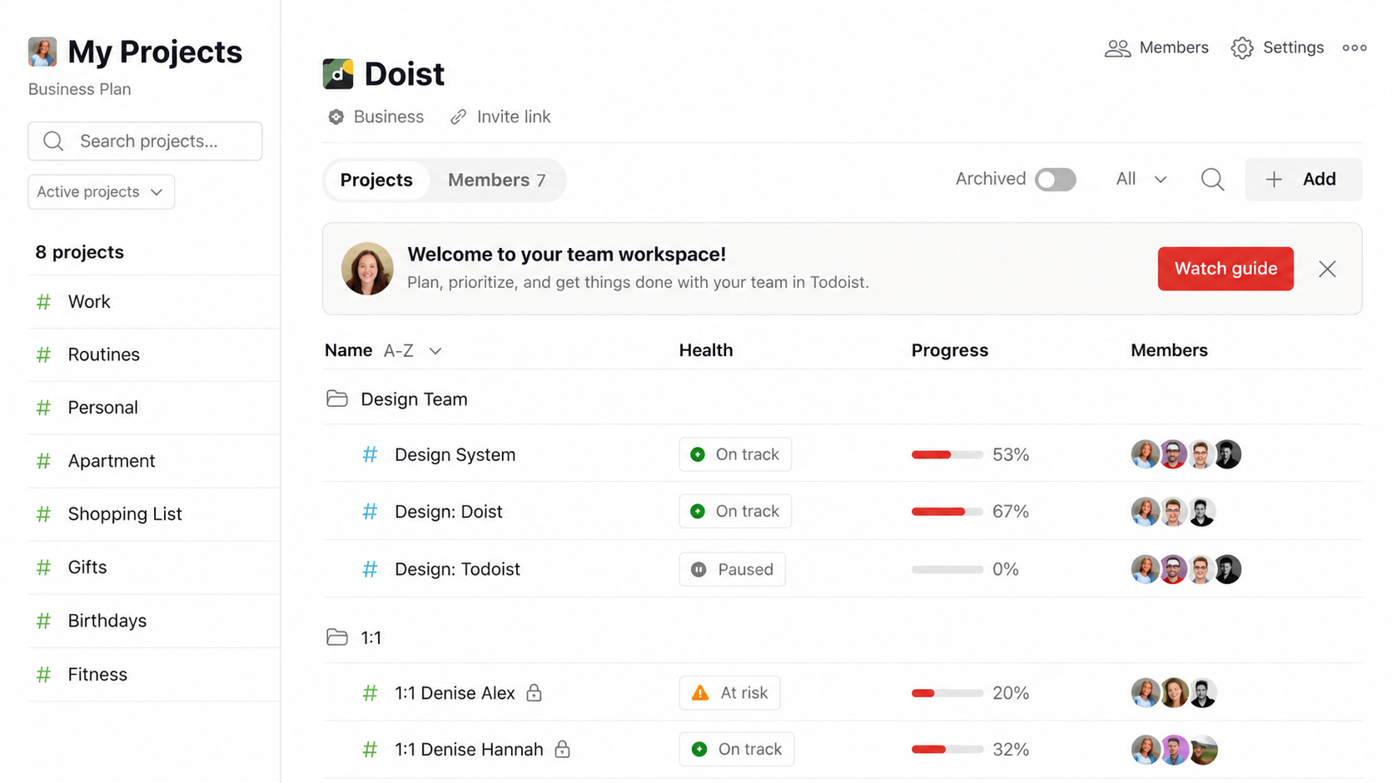
Task: Switch to the Members 7 tab
Action: [497, 180]
